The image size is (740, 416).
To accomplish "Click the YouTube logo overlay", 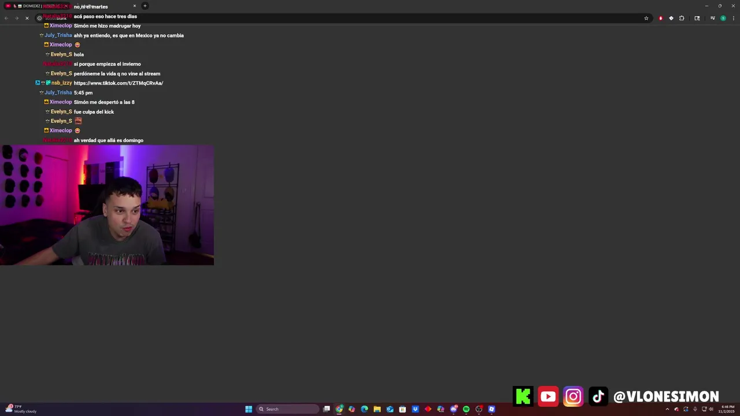I will click(548, 396).
